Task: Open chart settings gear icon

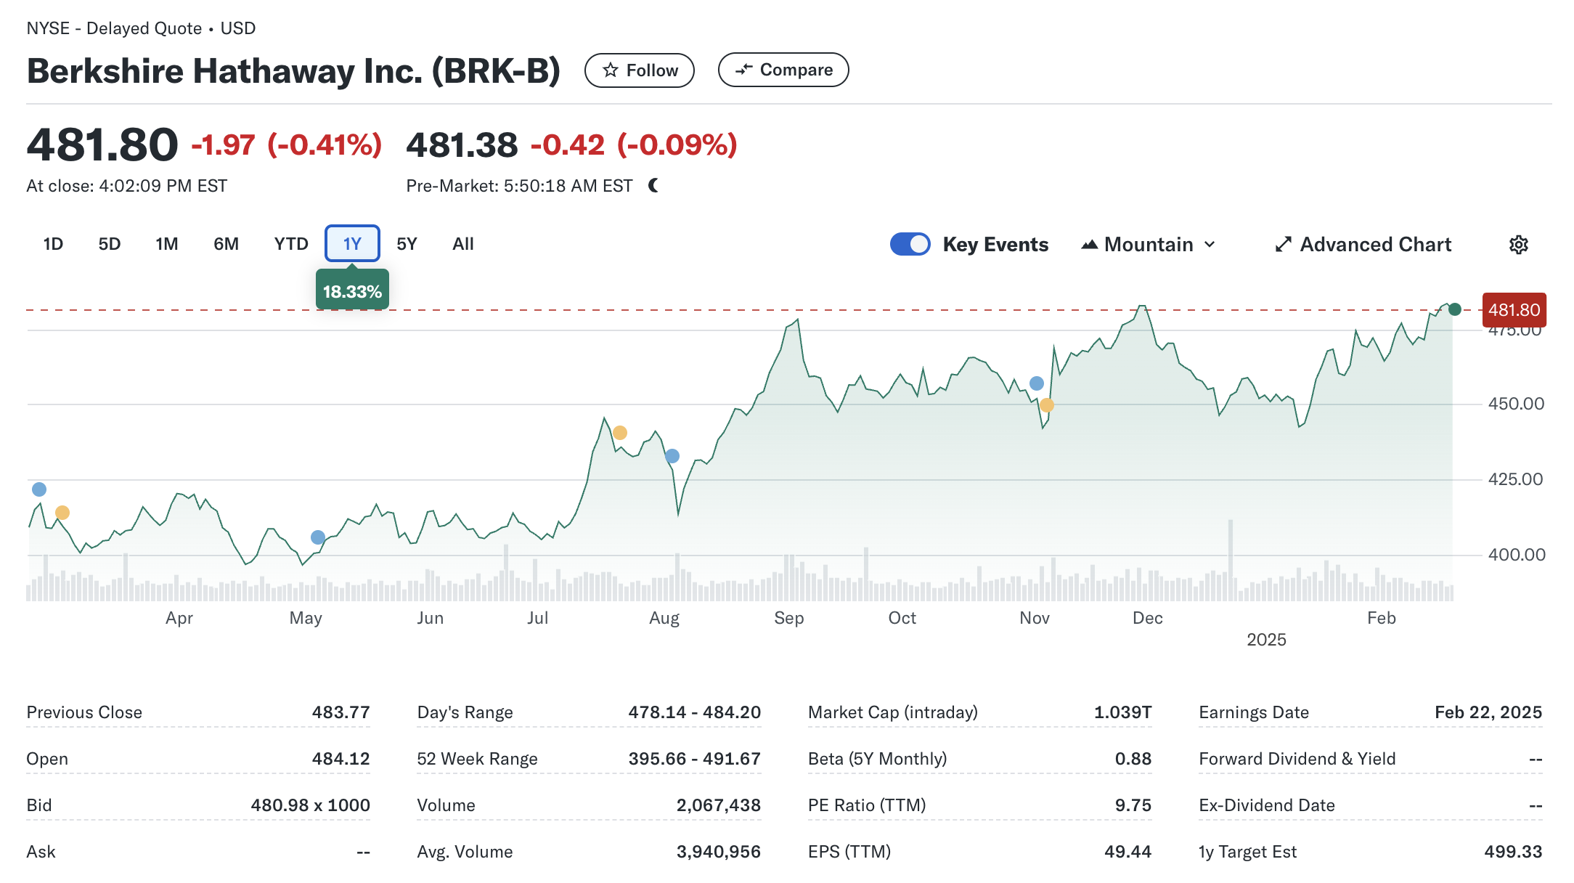Action: tap(1518, 245)
